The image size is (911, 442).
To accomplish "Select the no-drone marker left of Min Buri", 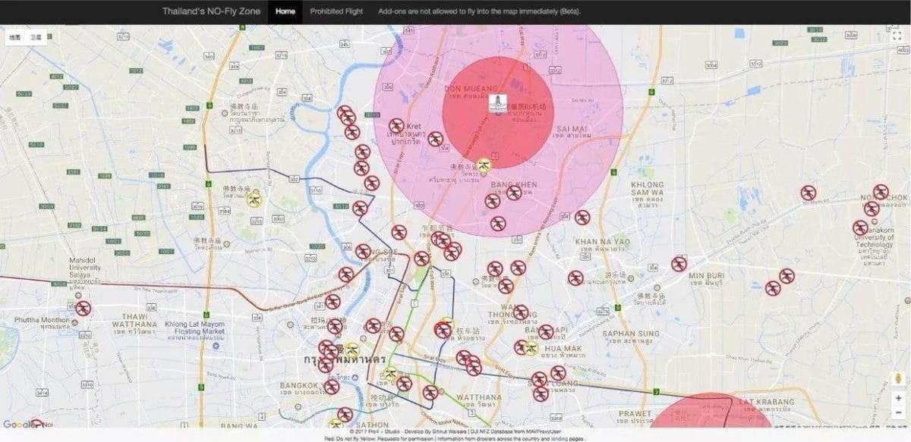I will tap(679, 264).
